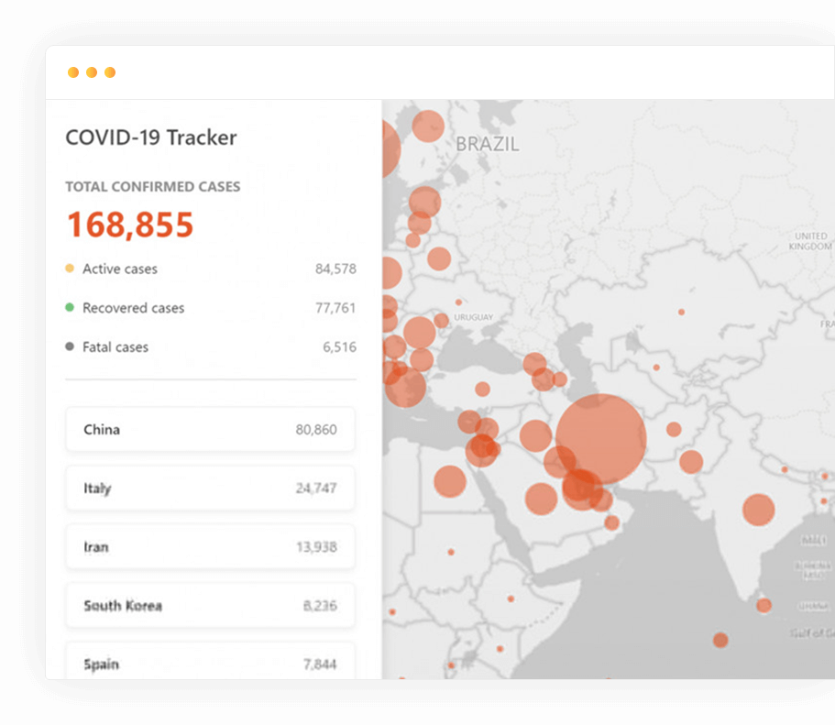
Task: Click the bubble over Pakistan
Action: pos(691,462)
